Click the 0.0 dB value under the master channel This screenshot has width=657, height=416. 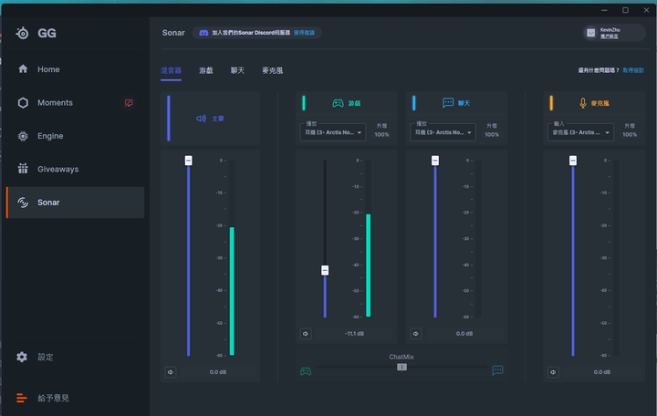[218, 372]
